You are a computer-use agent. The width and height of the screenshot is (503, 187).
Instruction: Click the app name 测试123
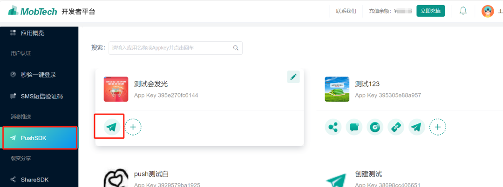[x=367, y=84]
